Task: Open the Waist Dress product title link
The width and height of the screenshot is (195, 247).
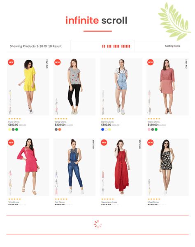Action: click(153, 122)
